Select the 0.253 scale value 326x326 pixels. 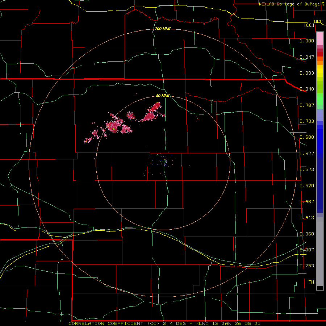click(307, 266)
